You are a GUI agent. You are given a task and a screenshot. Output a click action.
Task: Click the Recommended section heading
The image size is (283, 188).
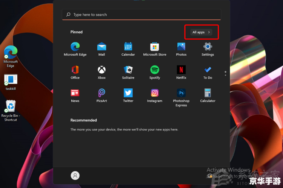click(83, 120)
